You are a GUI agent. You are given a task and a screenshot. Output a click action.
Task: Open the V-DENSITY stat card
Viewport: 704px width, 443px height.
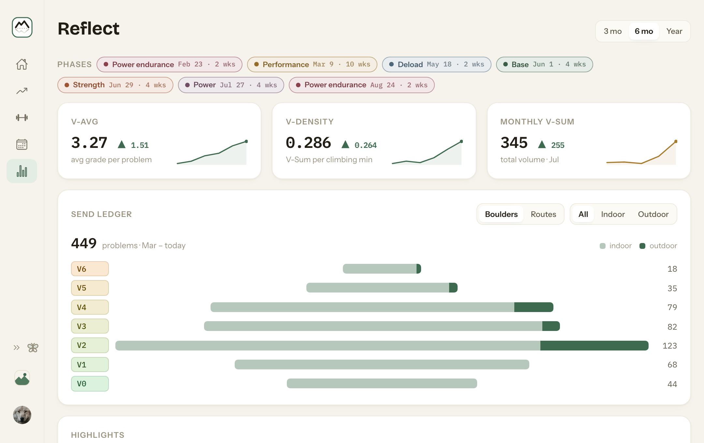[x=374, y=141]
